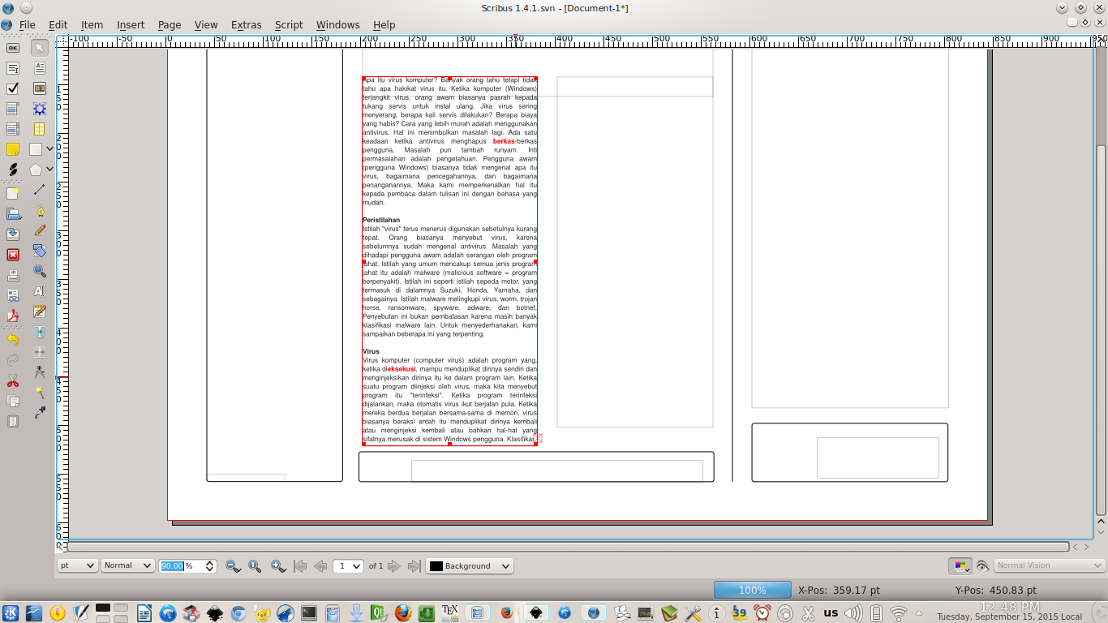Click the black layer color swatch
1108x623 pixels.
(x=436, y=565)
